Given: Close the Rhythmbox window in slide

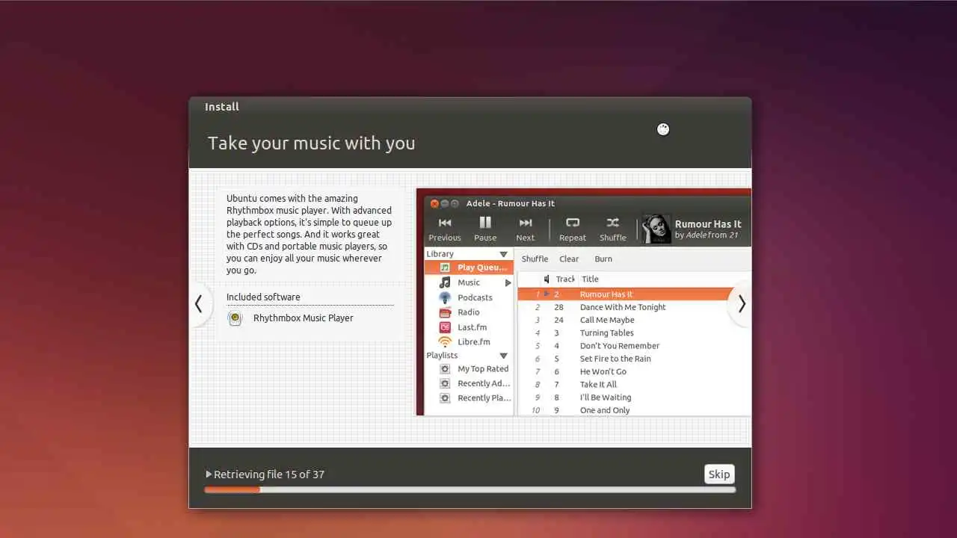Looking at the screenshot, I should point(434,203).
